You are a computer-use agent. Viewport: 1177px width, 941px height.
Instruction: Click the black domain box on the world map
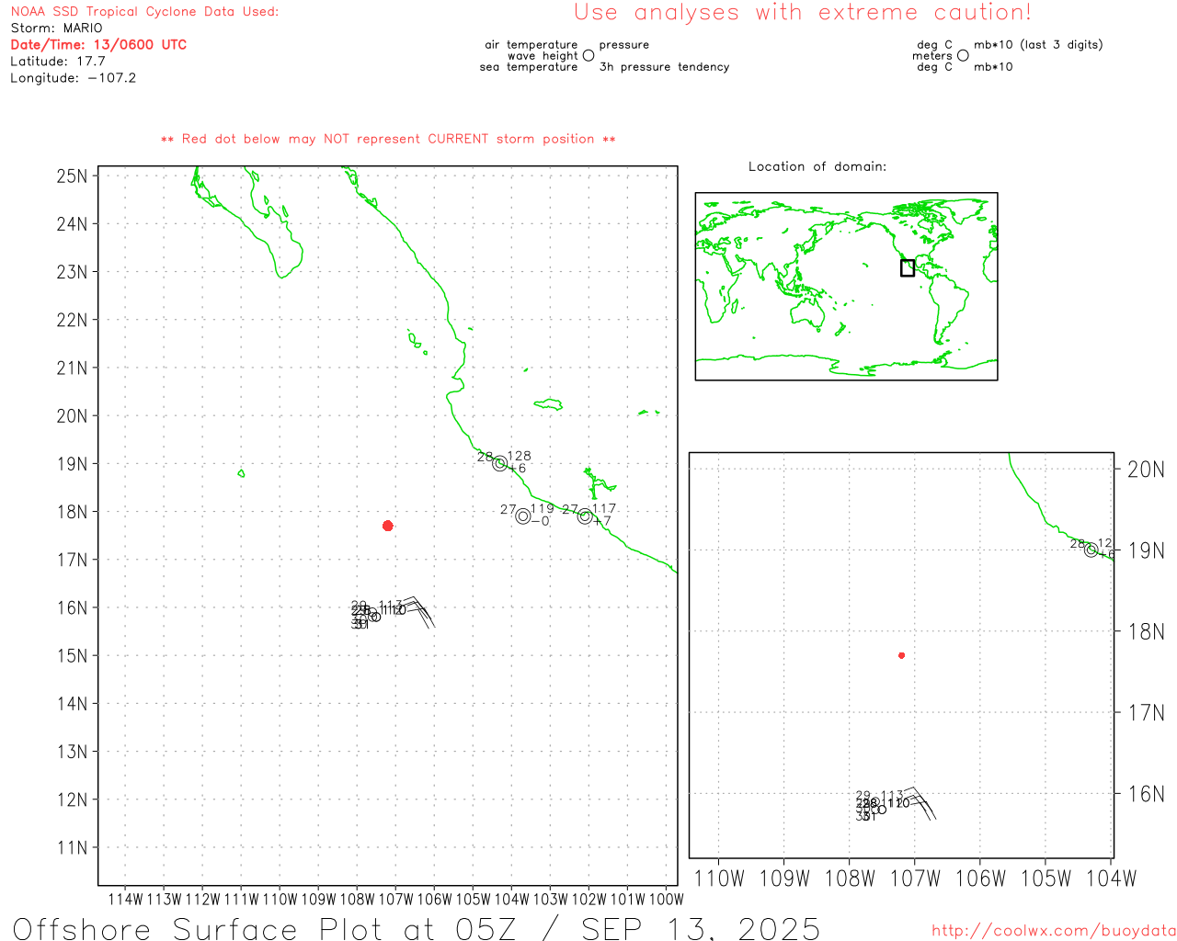pos(908,267)
